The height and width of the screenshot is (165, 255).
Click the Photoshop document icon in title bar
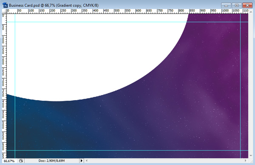(x=5, y=5)
